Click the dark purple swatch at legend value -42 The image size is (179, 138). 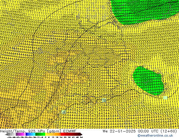(x=17, y=134)
